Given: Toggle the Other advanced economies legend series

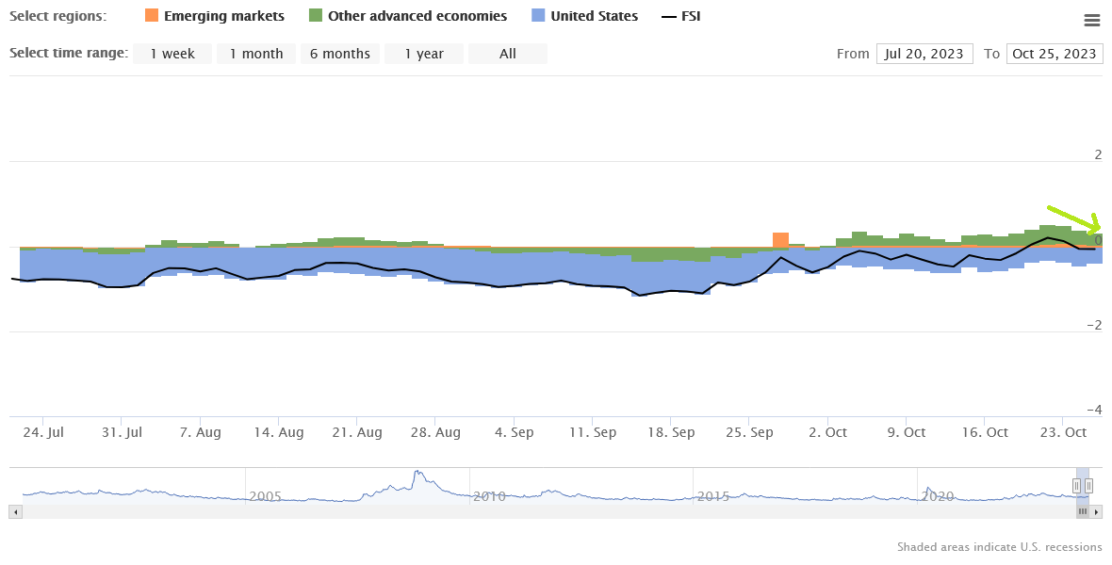Looking at the screenshot, I should tap(408, 16).
